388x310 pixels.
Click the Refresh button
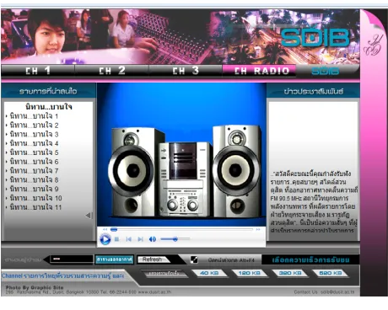pos(153,259)
